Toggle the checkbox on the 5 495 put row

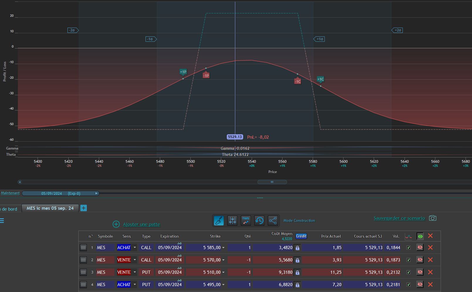coord(408,285)
